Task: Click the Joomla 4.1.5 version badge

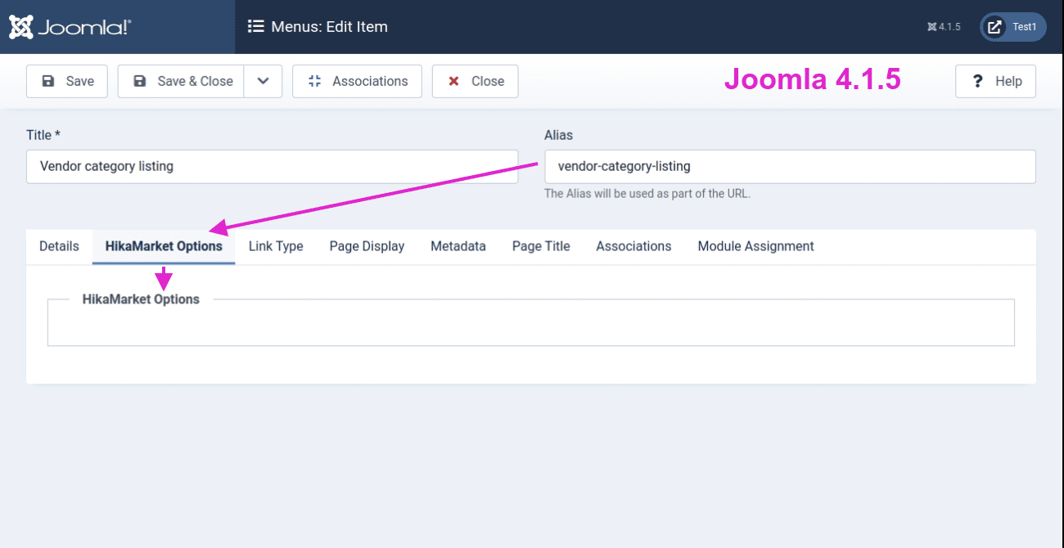Action: tap(944, 27)
